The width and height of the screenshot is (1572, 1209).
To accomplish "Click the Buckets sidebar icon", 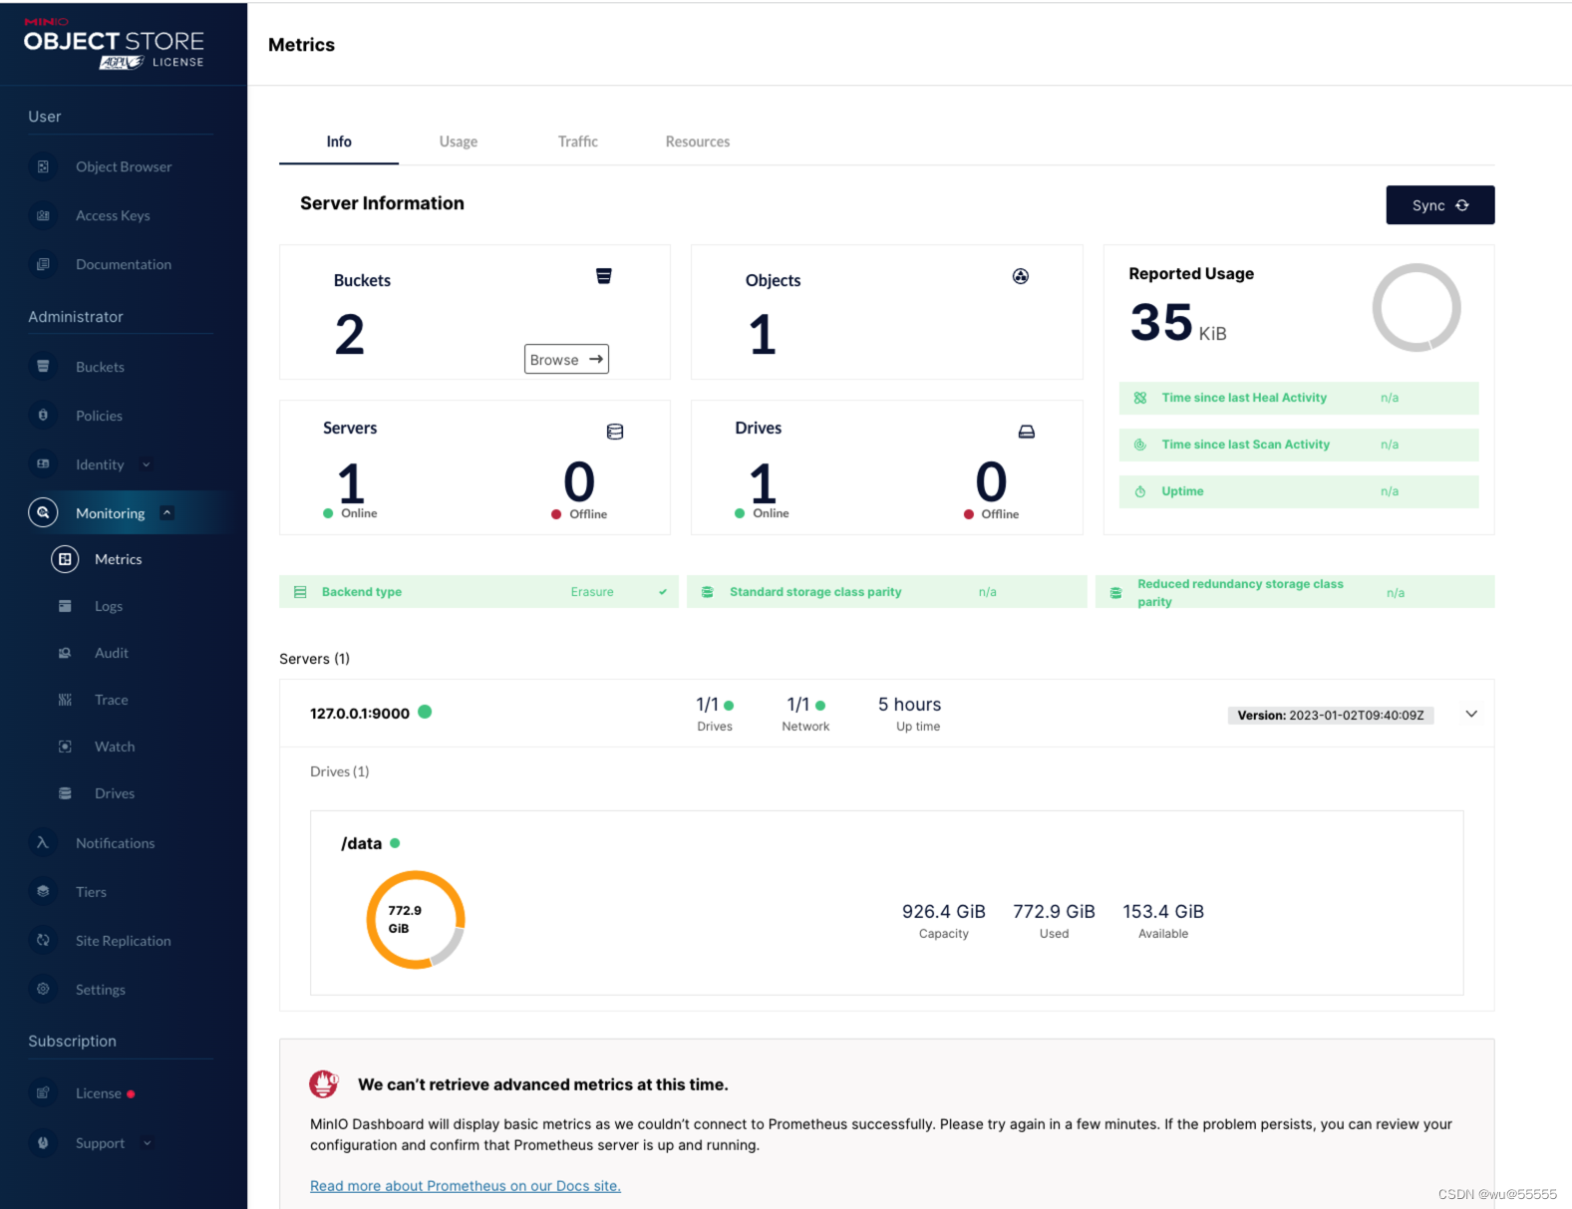I will coord(43,367).
